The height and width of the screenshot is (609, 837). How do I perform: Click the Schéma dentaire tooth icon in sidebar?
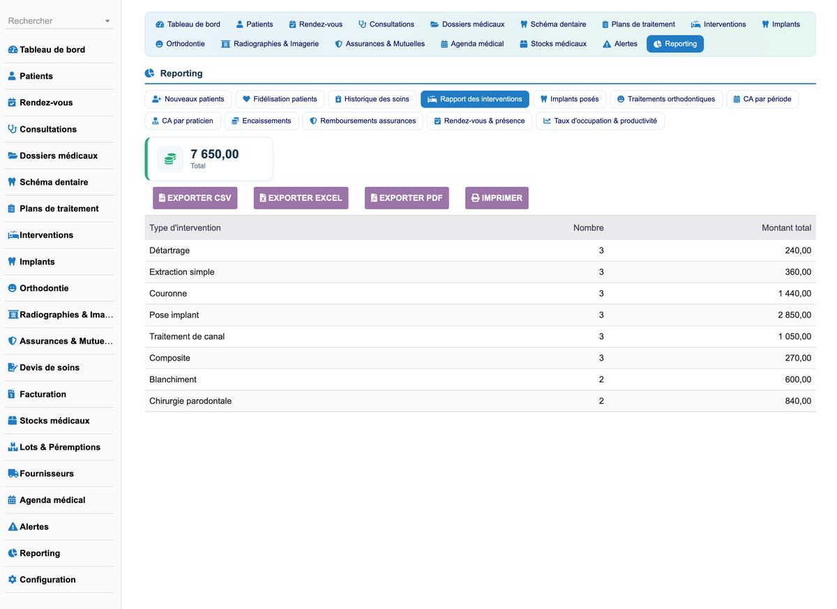[x=12, y=182]
